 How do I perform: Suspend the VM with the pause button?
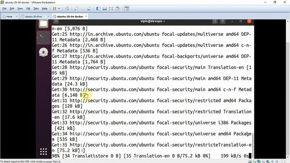click(x=54, y=9)
